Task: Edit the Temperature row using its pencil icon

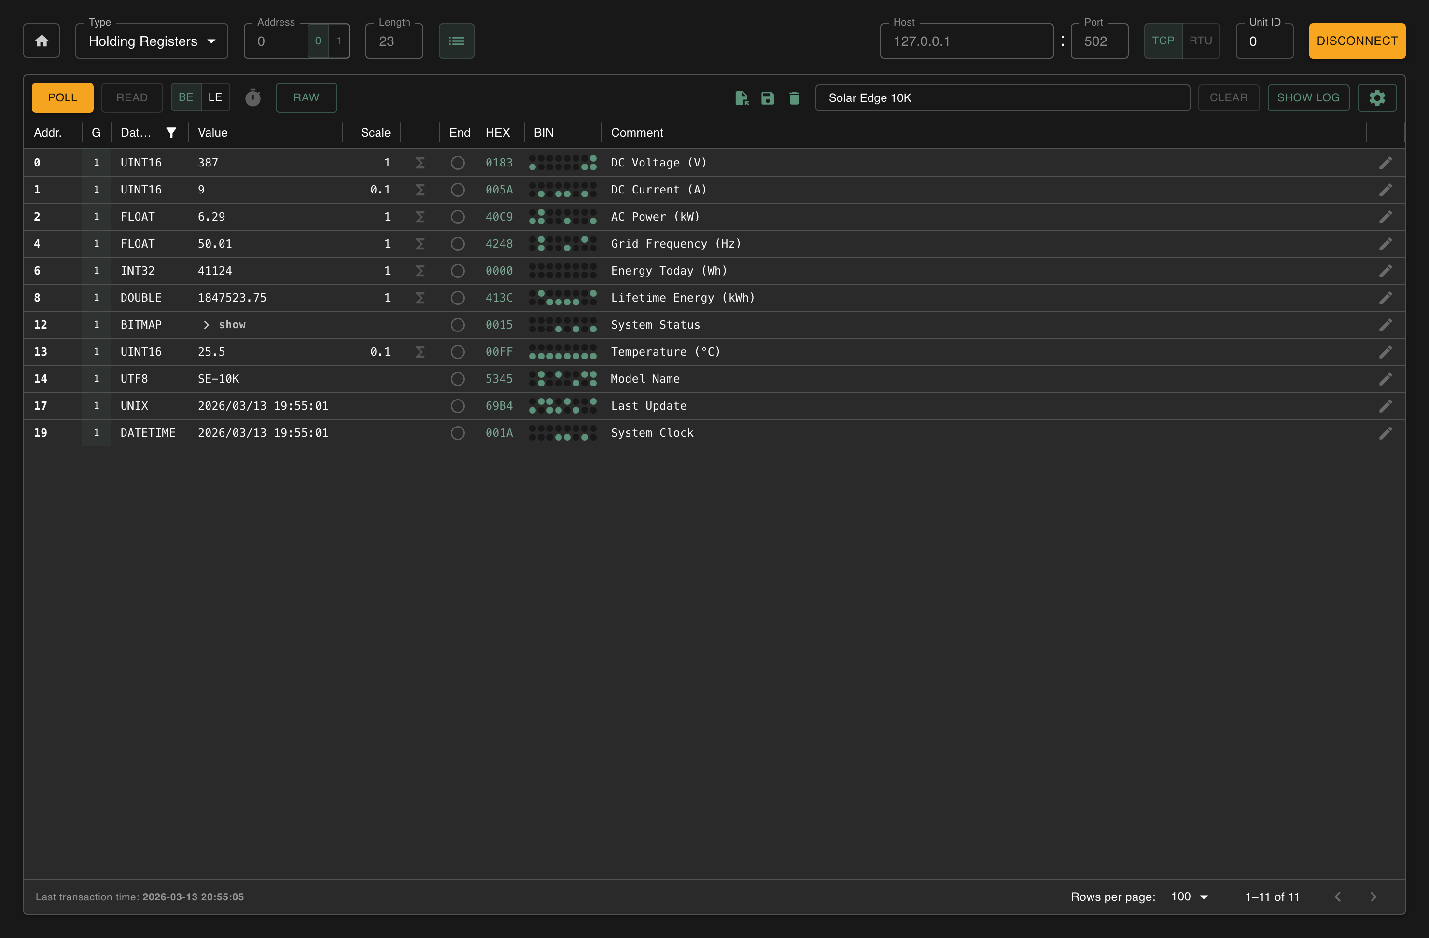Action: tap(1386, 352)
